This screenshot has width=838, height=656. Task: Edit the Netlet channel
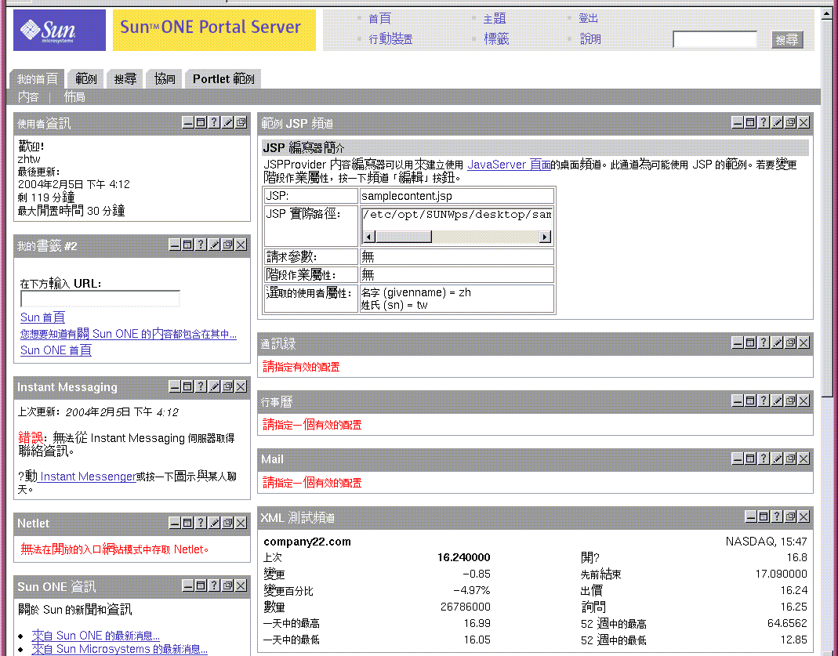[214, 523]
